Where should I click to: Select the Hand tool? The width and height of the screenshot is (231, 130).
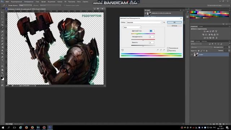(2, 70)
